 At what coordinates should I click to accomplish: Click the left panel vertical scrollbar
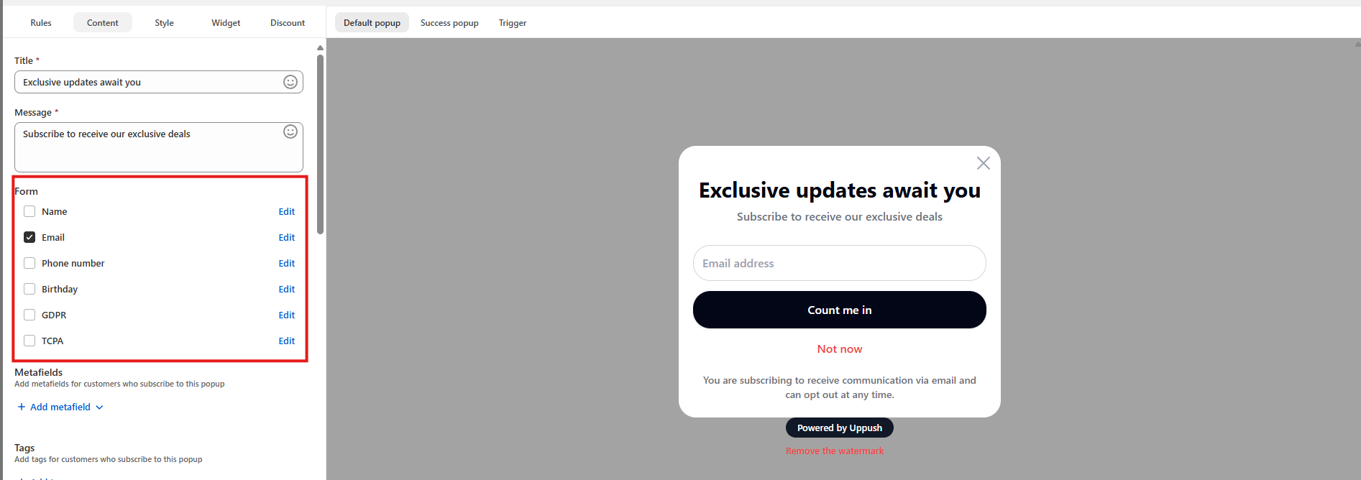(320, 144)
